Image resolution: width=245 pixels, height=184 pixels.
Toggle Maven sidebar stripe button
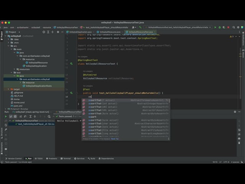243,54
